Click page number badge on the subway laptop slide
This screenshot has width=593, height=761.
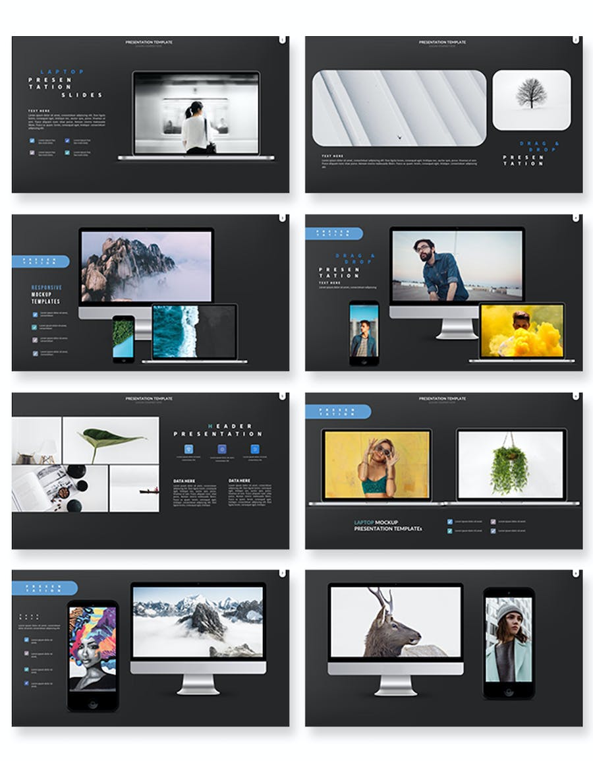coord(283,40)
